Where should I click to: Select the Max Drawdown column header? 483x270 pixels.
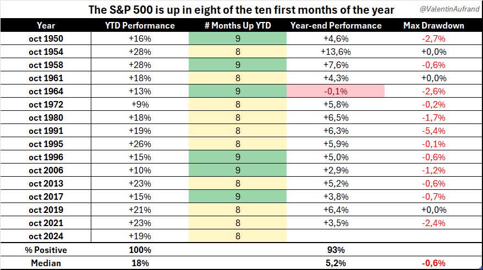[433, 25]
